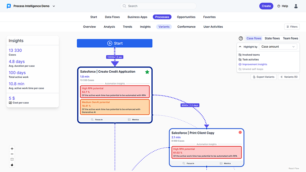Switch to State flows view

point(272,38)
